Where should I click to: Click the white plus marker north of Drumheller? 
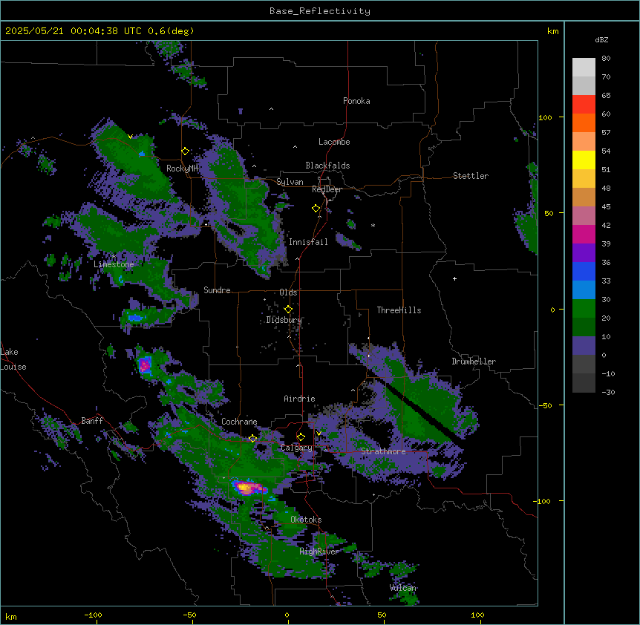tap(454, 278)
